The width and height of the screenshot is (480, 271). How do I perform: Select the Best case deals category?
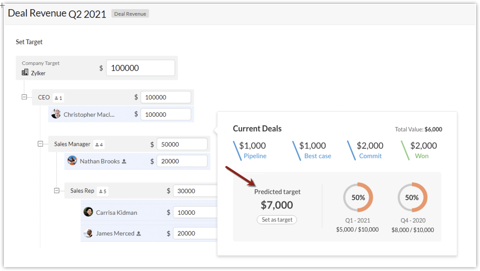tap(317, 156)
